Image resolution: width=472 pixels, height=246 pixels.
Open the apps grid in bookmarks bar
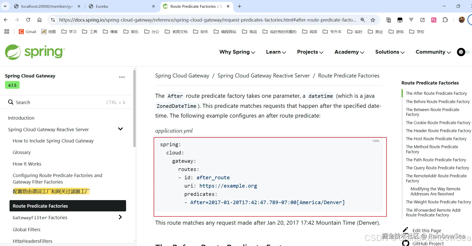(7, 32)
